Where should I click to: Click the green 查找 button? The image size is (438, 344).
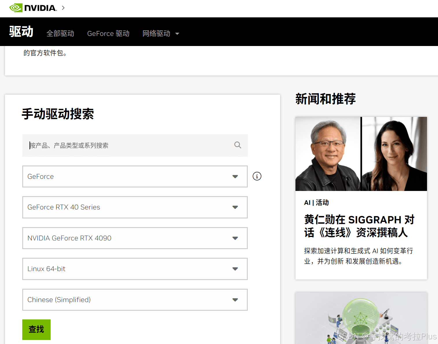pyautogui.click(x=36, y=330)
